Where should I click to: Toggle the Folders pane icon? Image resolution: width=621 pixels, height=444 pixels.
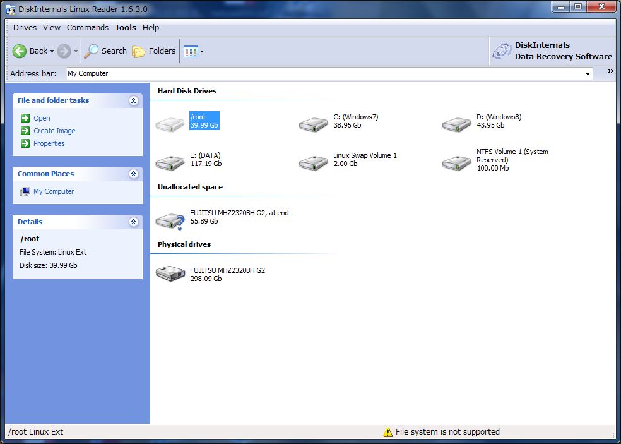click(139, 52)
